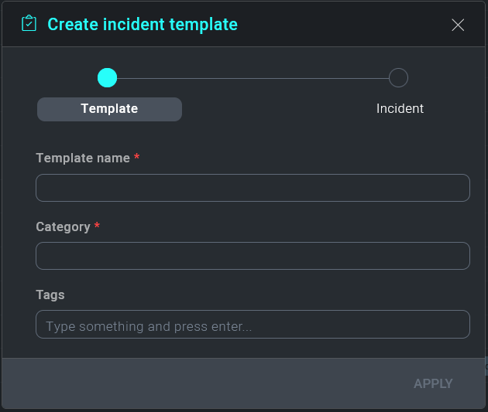This screenshot has height=412, width=488.
Task: Close the Create incident template dialog
Action: [458, 25]
